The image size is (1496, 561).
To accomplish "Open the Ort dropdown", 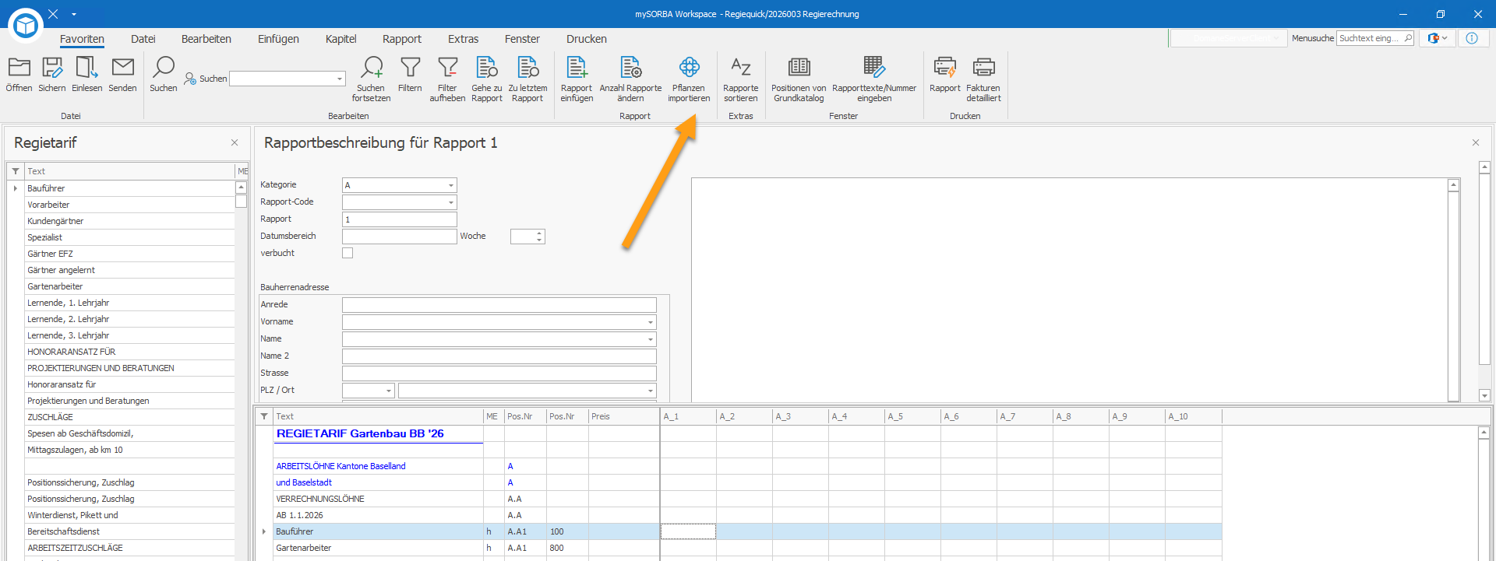I will tap(651, 391).
